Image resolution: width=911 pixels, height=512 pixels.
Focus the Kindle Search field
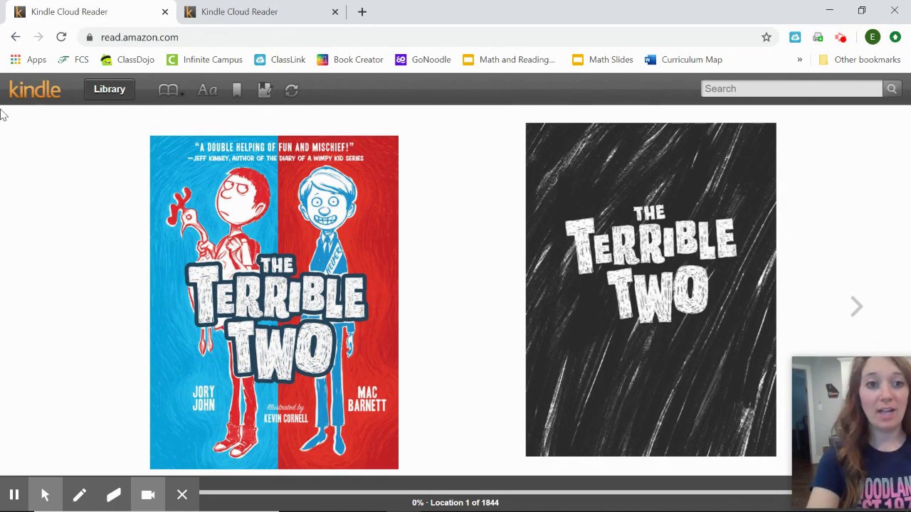point(791,88)
